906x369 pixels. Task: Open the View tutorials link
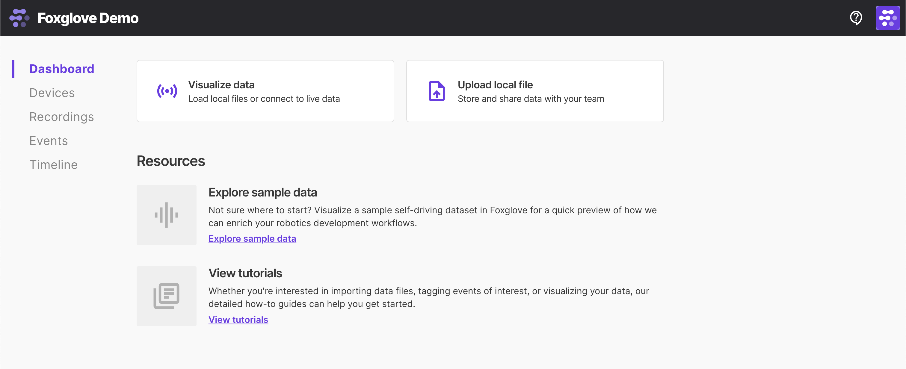point(238,319)
